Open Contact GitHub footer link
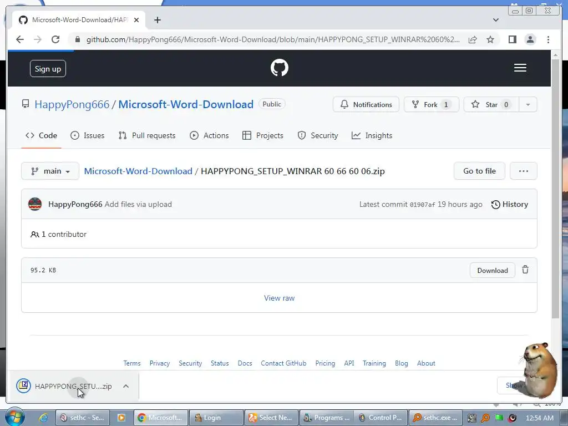Viewport: 568px width, 426px height. [283, 363]
